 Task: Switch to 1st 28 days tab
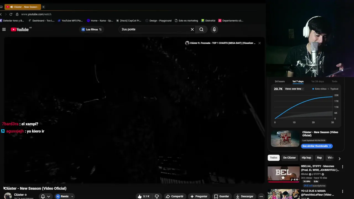(x=317, y=81)
